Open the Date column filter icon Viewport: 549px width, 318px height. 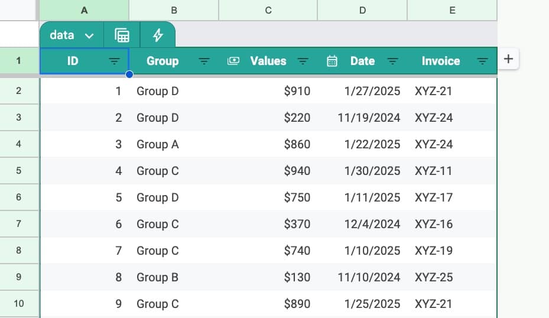pyautogui.click(x=392, y=61)
